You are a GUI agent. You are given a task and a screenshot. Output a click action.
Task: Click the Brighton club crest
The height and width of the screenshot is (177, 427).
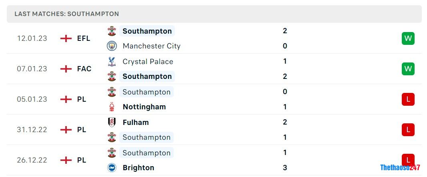click(x=112, y=168)
